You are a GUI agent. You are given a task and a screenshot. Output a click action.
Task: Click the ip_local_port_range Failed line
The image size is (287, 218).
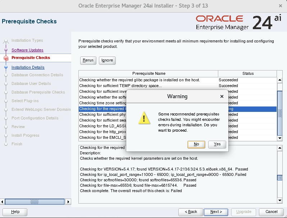tap(163, 174)
